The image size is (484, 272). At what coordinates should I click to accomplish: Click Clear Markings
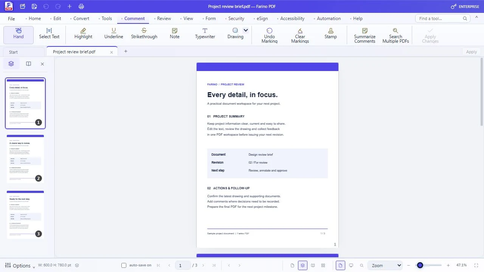click(300, 36)
